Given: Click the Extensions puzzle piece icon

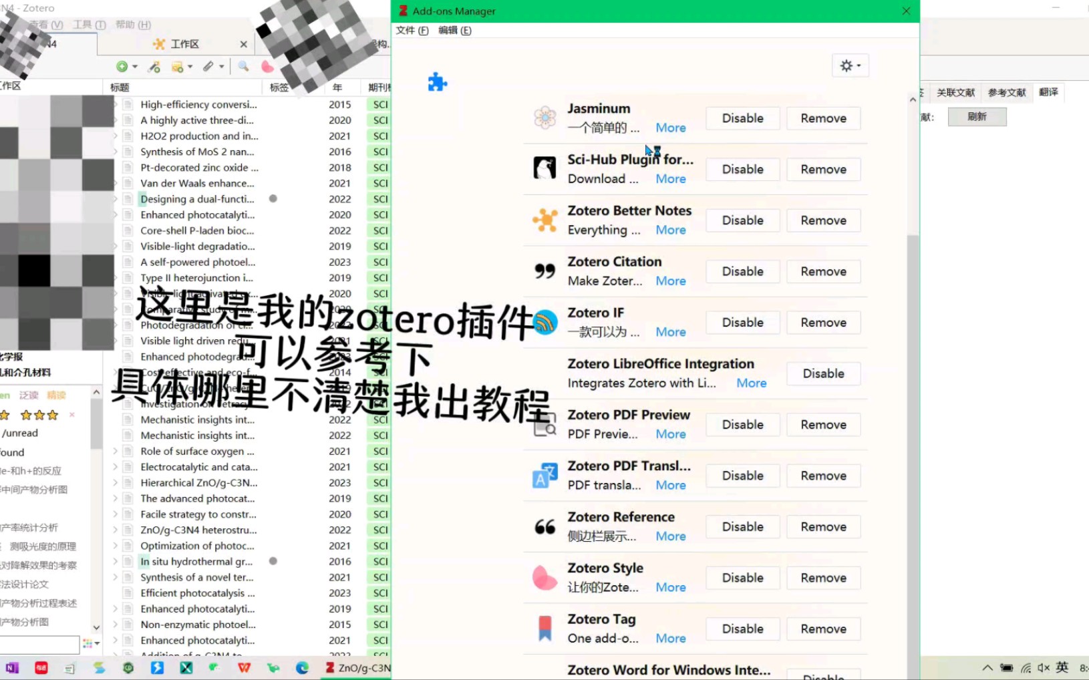Looking at the screenshot, I should click(x=437, y=82).
